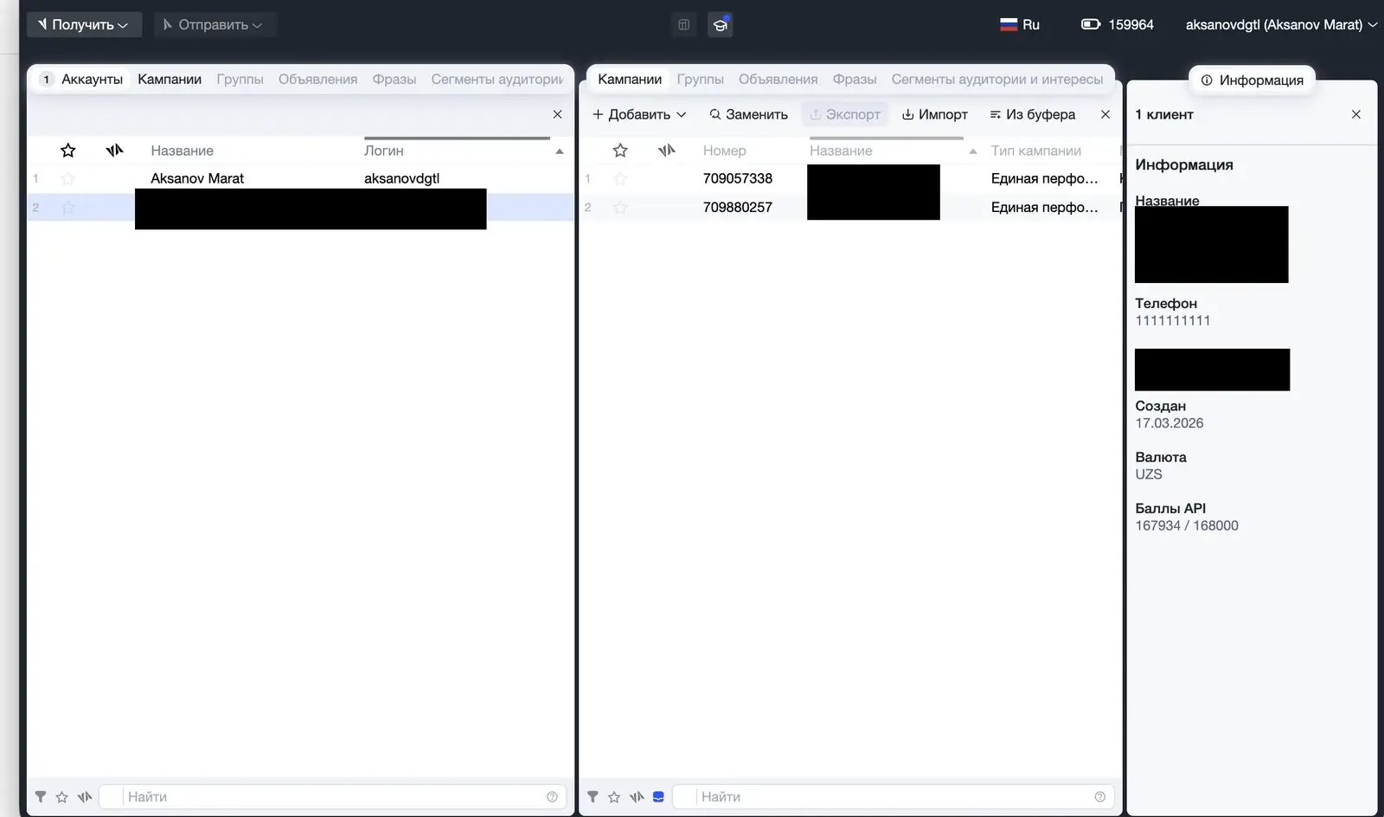Favorite the Aksanov Marat account star
The width and height of the screenshot is (1384, 817).
(x=68, y=178)
